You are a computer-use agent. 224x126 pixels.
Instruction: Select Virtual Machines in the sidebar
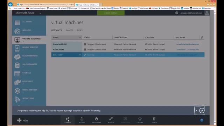(x=29, y=40)
